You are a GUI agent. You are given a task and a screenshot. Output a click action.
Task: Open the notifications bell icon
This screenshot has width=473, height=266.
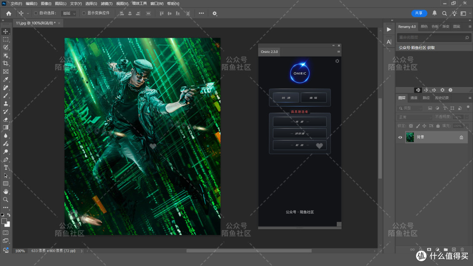point(434,13)
